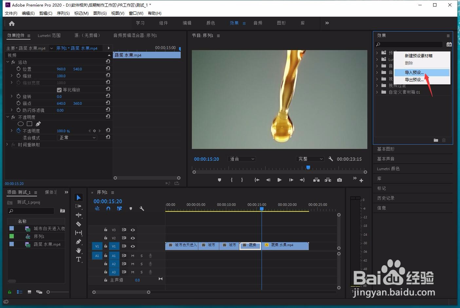
Task: Toggle linked selection in timeline
Action: (120, 208)
